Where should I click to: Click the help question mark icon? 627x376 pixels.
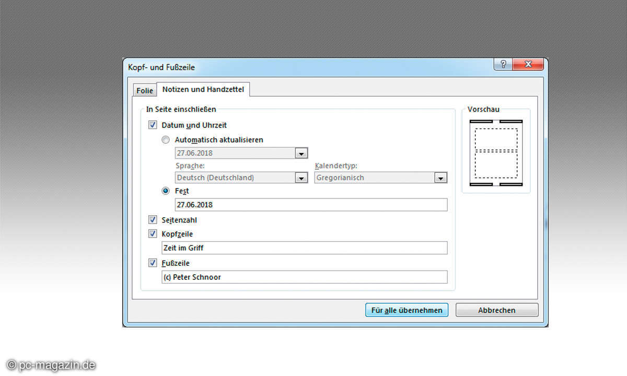coord(503,64)
